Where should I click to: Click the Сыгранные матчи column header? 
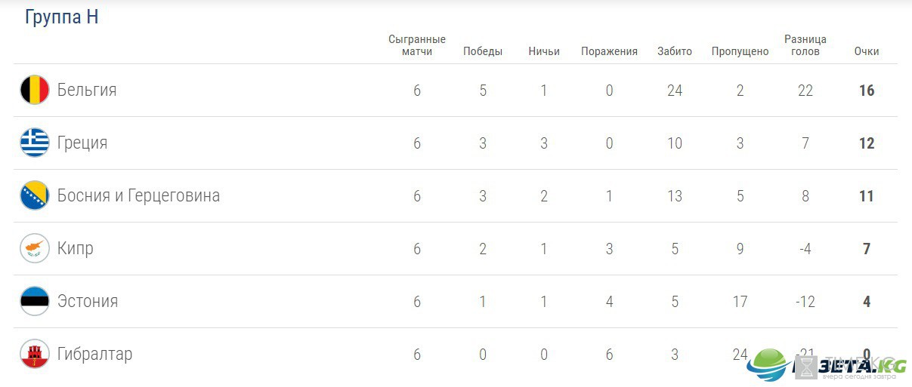coord(417,45)
